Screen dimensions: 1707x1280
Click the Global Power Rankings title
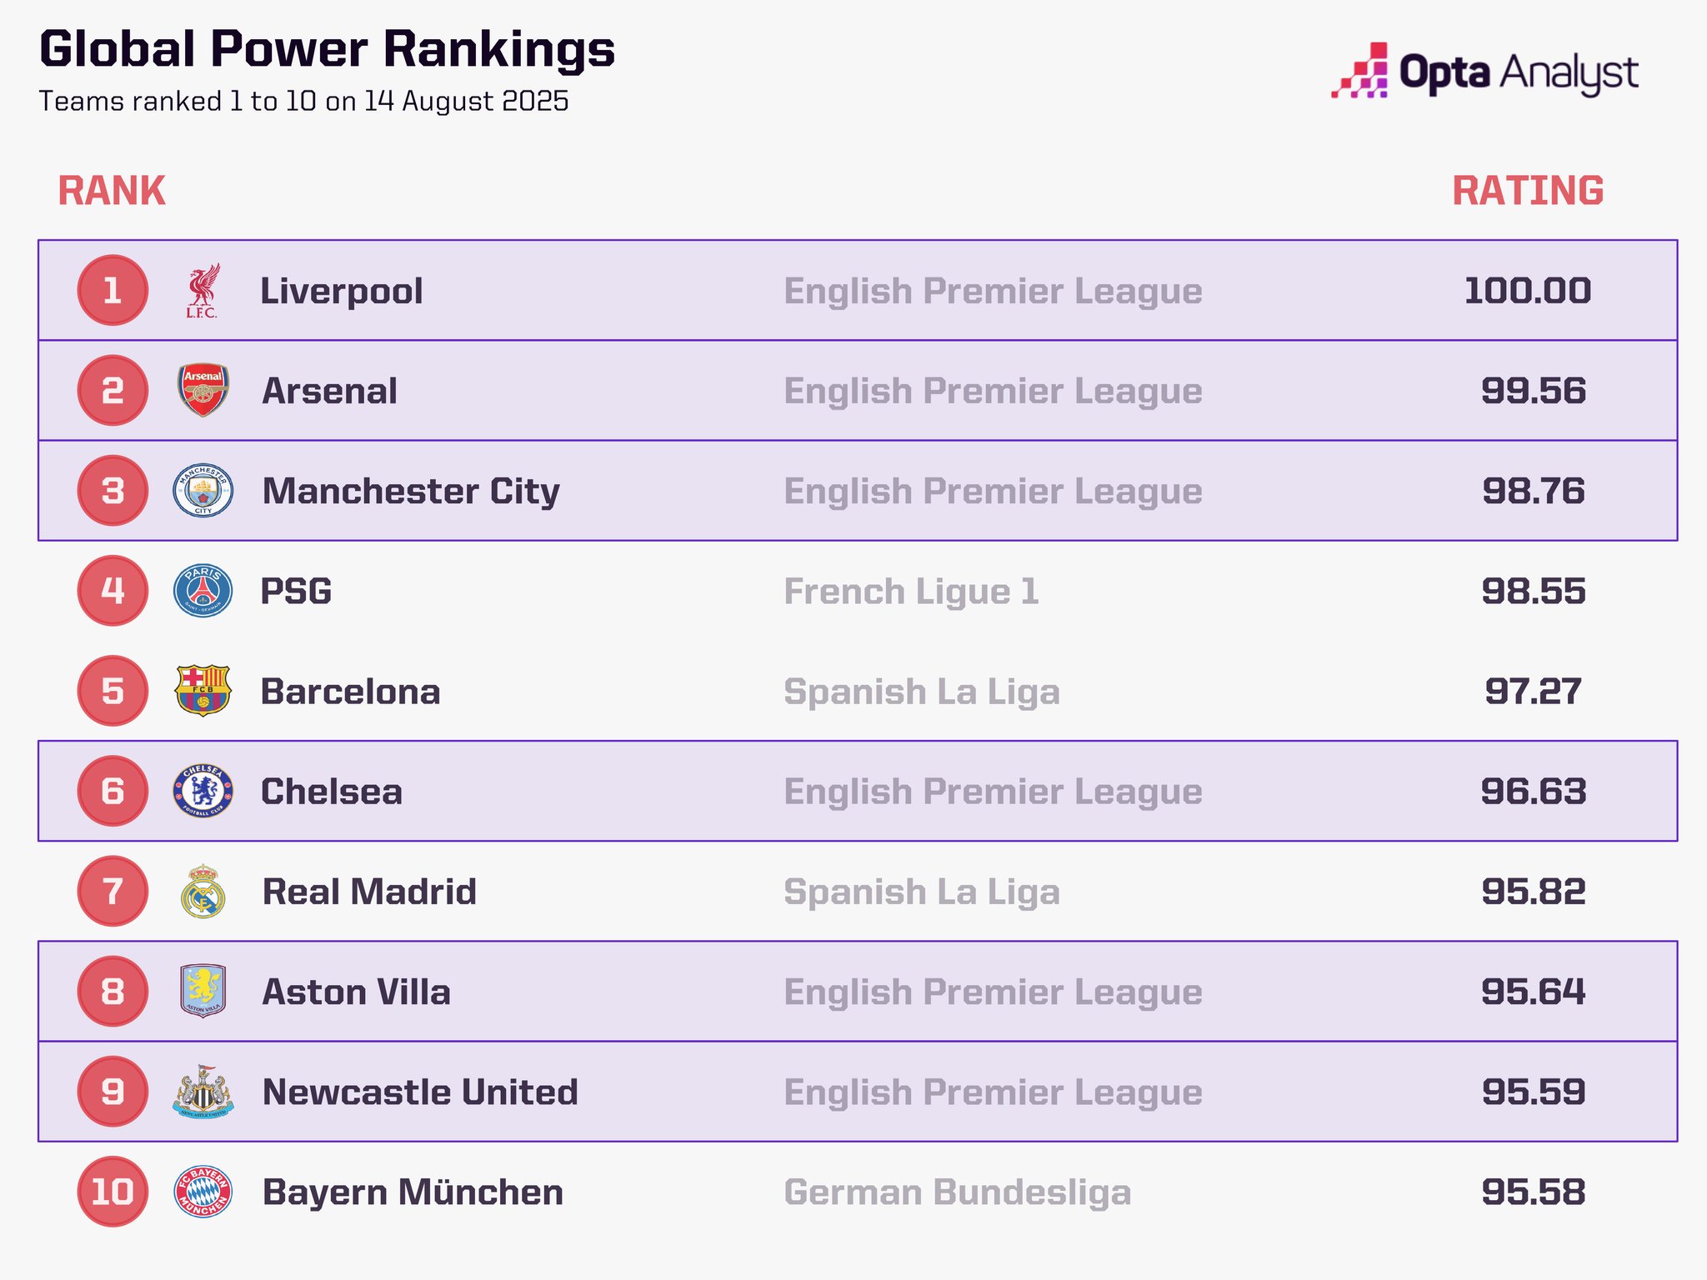point(327,49)
